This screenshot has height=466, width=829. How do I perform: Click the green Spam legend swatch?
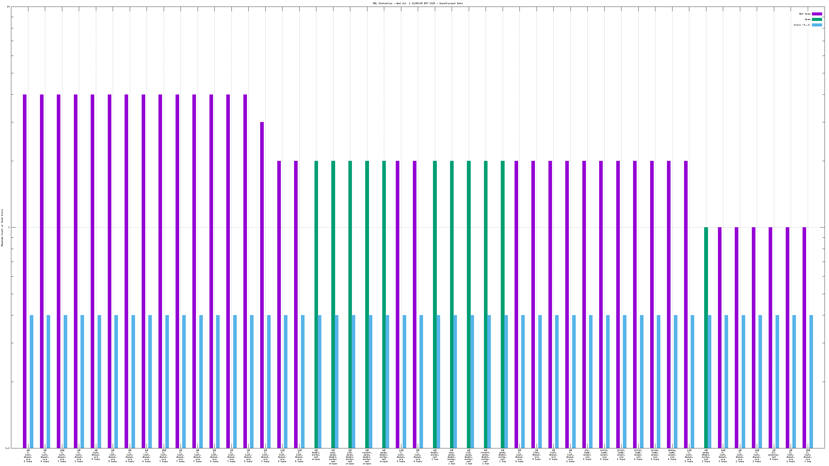tap(817, 19)
